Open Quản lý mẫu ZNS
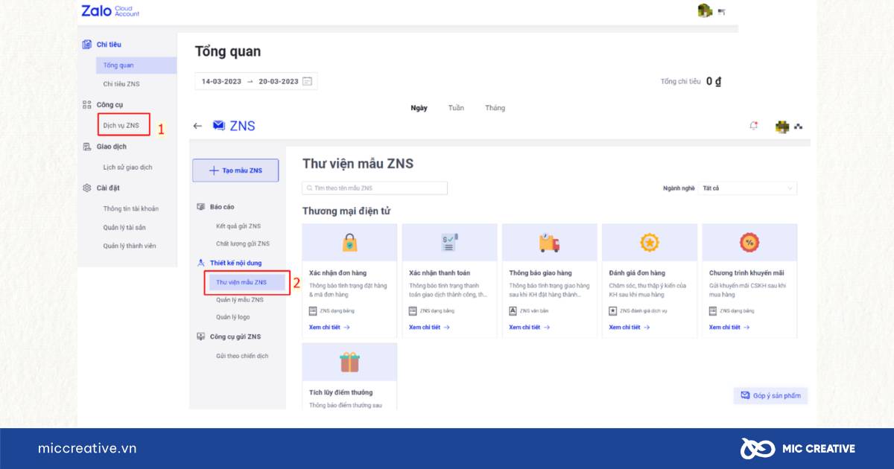894x469 pixels. tap(240, 300)
